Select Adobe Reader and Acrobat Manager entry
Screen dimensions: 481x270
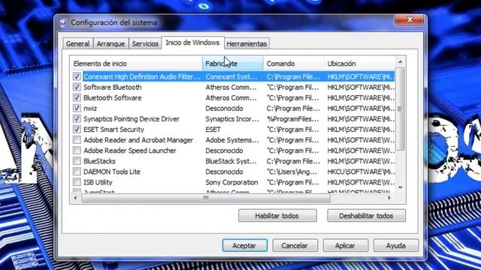pos(138,140)
